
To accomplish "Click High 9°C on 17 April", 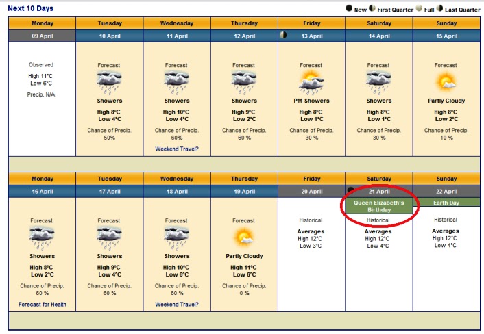I will (108, 268).
